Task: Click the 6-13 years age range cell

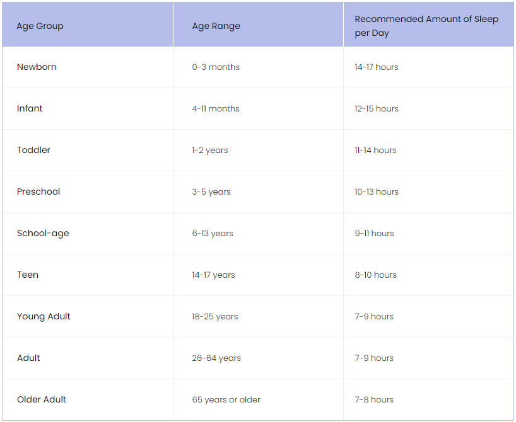Action: point(213,234)
